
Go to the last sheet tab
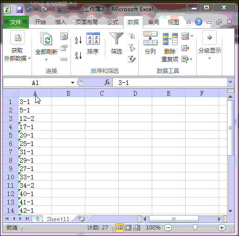(x=27, y=219)
